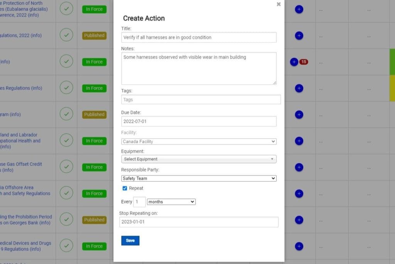The width and height of the screenshot is (395, 264).
Task: Click the red 15 count badge
Action: pyautogui.click(x=304, y=62)
